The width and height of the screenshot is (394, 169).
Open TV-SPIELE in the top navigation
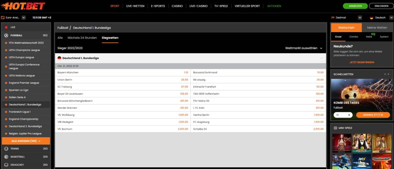coord(221,6)
